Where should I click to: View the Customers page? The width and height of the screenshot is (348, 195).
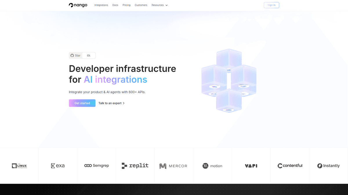[x=141, y=5]
